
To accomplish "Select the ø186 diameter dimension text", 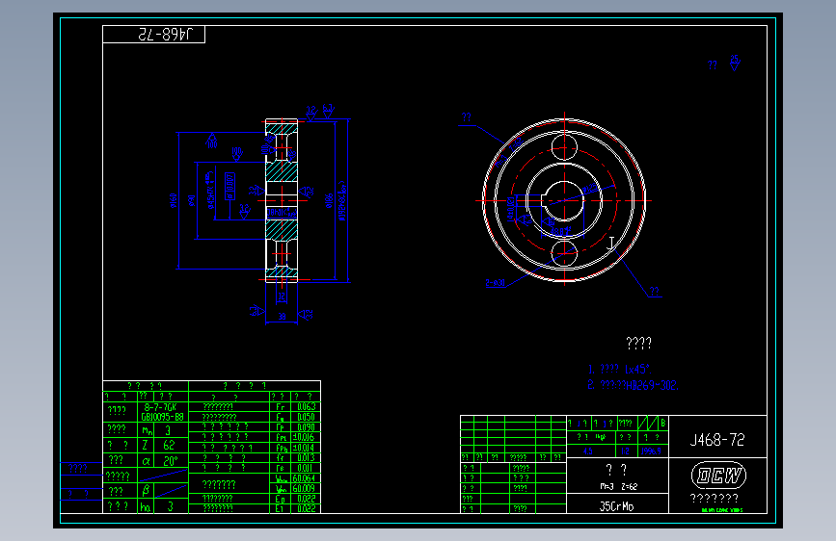I will tap(329, 200).
